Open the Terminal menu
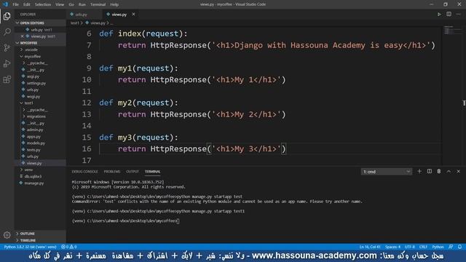This screenshot has width=466, height=262. (x=98, y=4)
